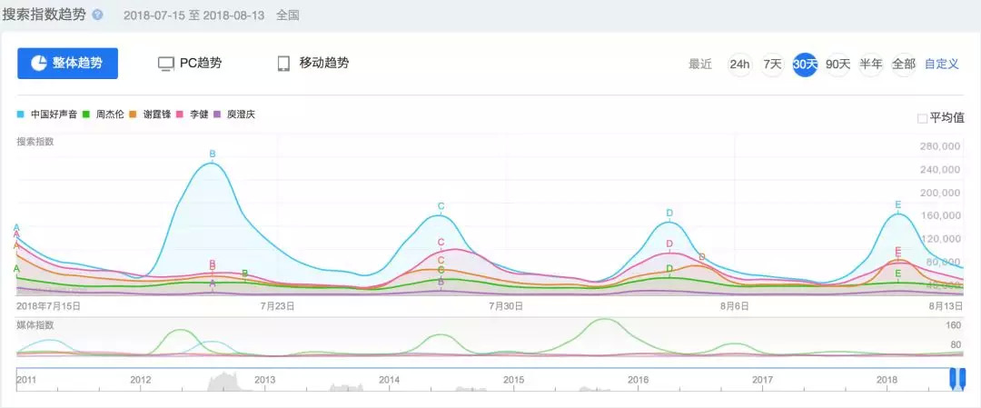Click the mobile phone icon
Viewport: 981px width, 408px height.
[283, 64]
